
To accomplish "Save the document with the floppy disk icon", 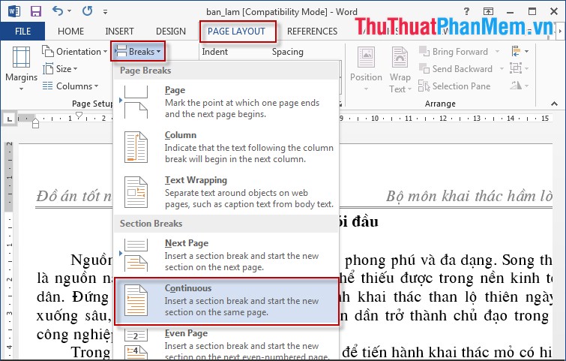I will (x=35, y=11).
